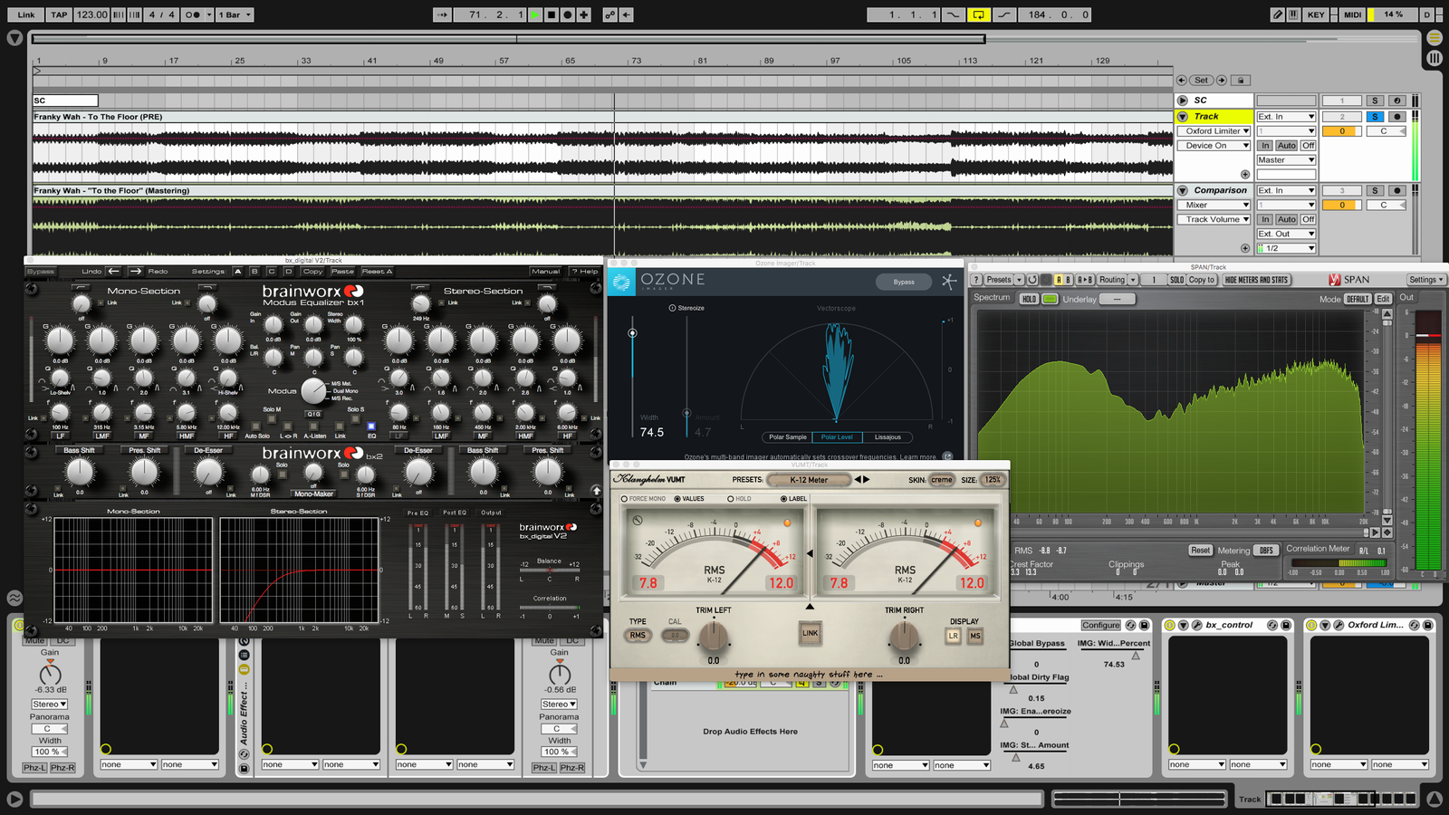
Task: Open the Ozone star settings icon
Action: 948,282
